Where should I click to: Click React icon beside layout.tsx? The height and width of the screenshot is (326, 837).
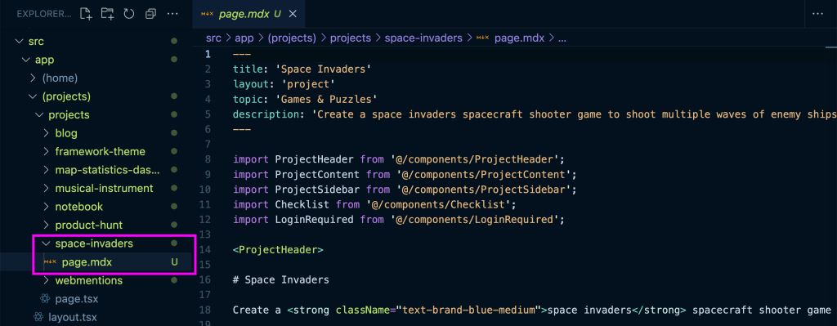pyautogui.click(x=38, y=317)
